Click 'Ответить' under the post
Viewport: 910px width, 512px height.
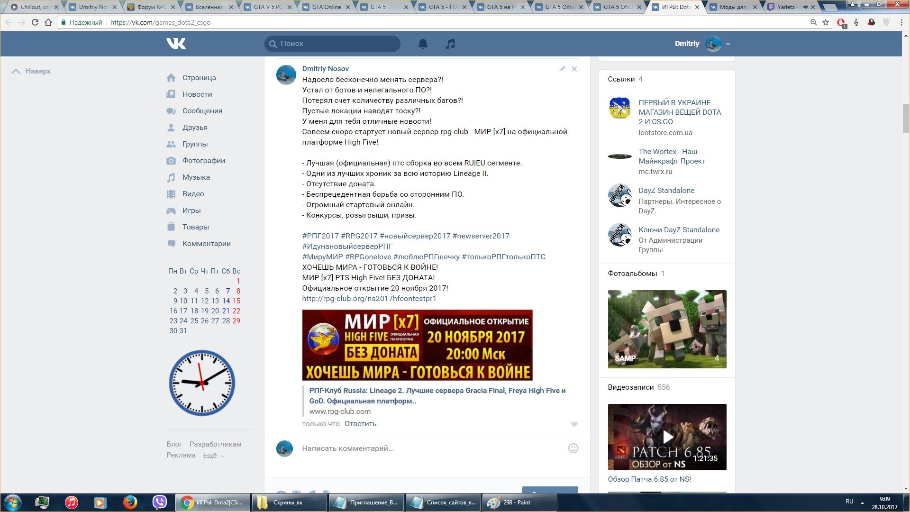[x=360, y=424]
